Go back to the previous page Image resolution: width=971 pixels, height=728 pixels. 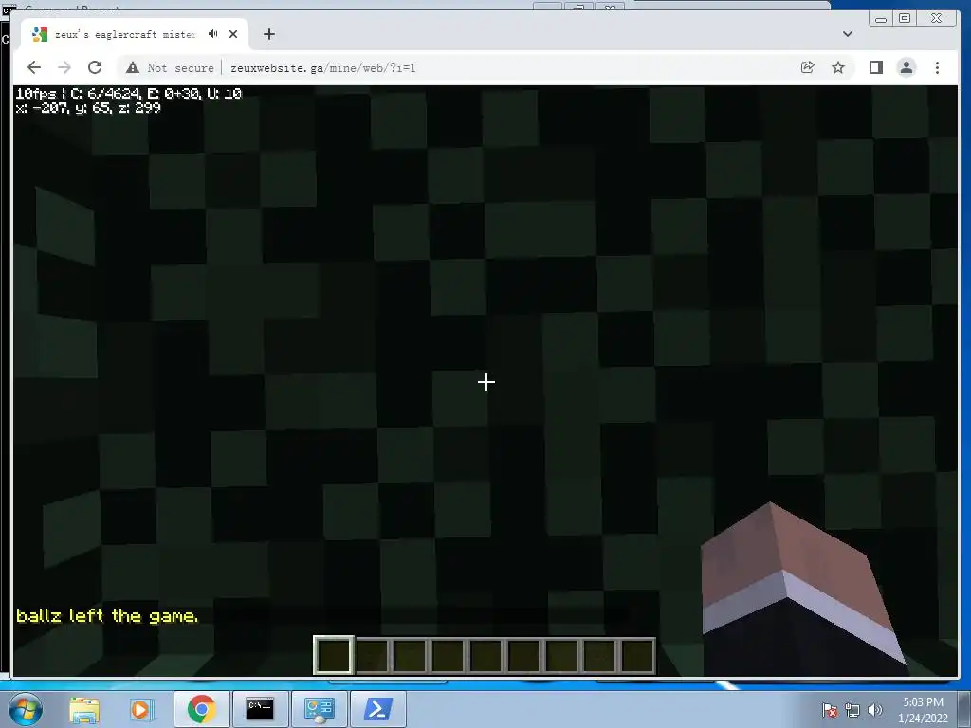34,67
